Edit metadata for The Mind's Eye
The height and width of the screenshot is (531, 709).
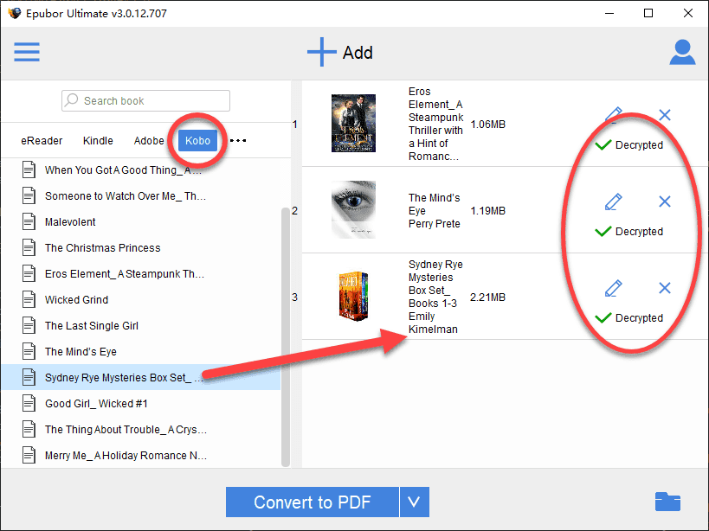614,202
